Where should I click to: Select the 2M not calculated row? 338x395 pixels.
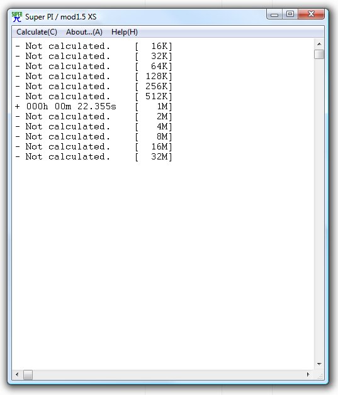point(94,117)
